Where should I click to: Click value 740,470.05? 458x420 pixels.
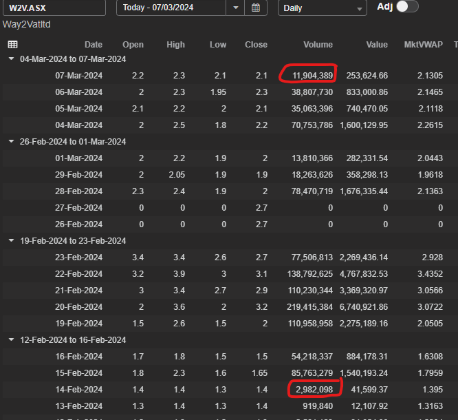click(x=367, y=109)
